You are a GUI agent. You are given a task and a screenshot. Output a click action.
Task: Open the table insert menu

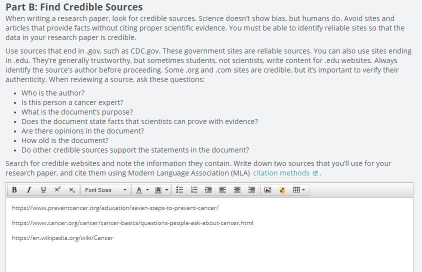tap(299, 190)
